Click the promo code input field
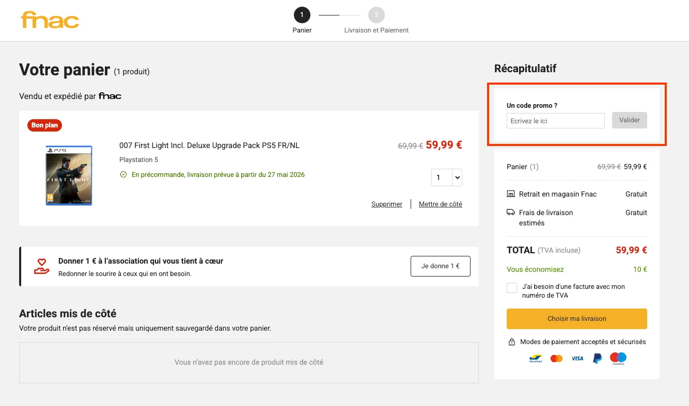Screen dimensions: 689x406 pyautogui.click(x=555, y=121)
